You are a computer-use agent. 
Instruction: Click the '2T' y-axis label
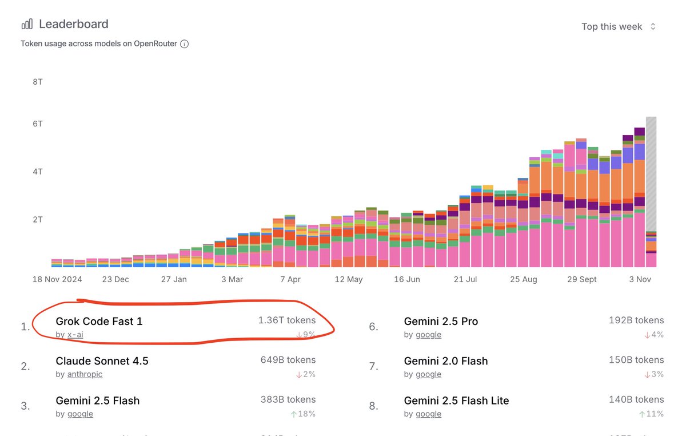38,220
